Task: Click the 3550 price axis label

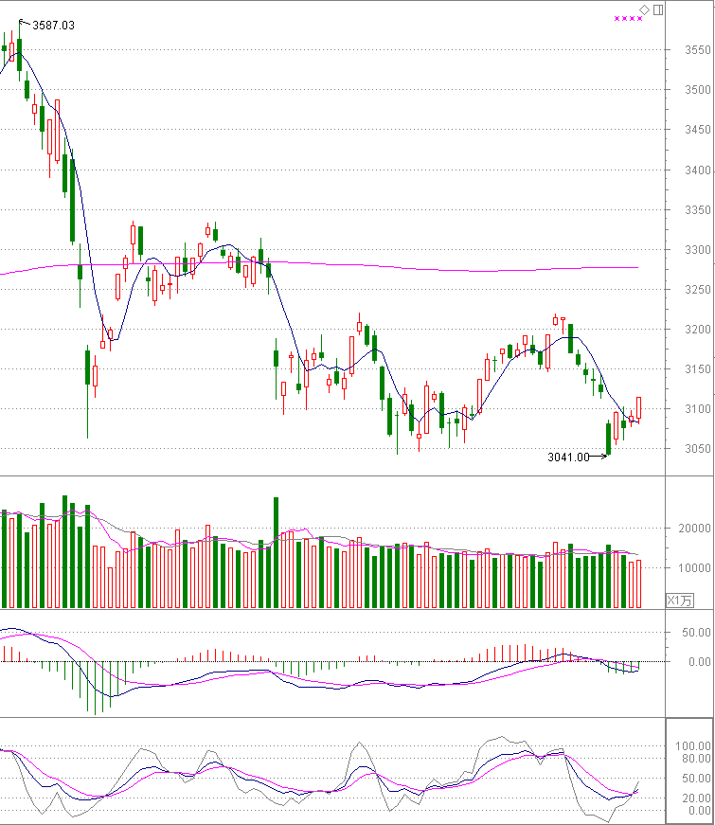Action: (x=699, y=50)
